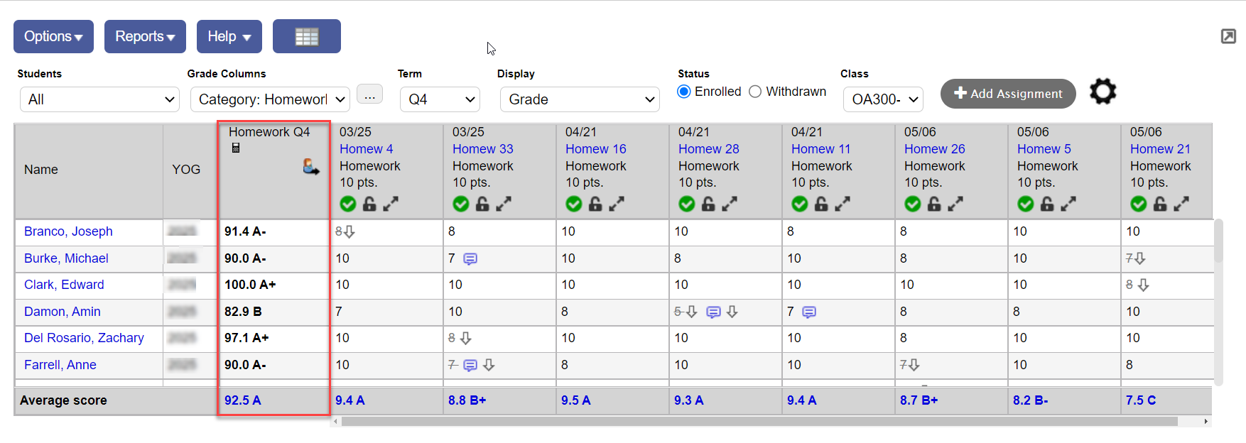
Task: Open the grid view toolbar button
Action: click(x=306, y=36)
